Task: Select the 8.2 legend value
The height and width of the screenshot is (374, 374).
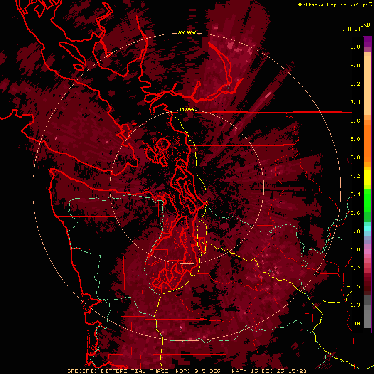Action: [x=355, y=84]
